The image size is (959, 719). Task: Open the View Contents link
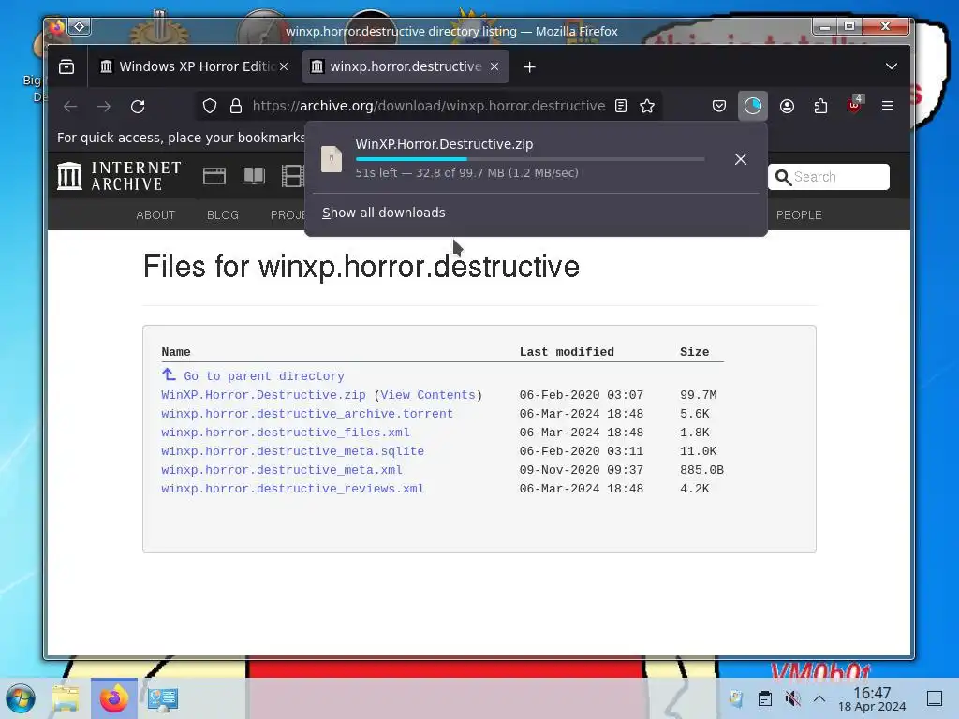427,395
